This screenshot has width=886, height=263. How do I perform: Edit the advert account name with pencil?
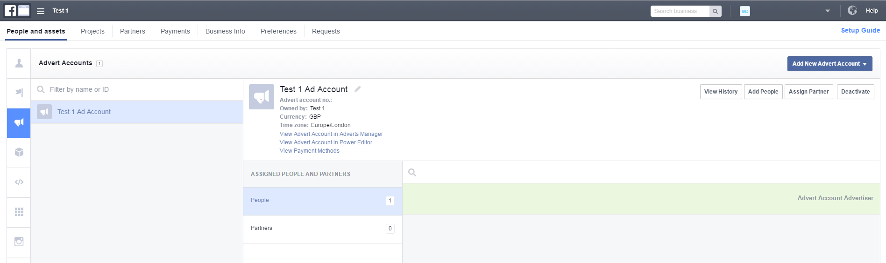(357, 89)
